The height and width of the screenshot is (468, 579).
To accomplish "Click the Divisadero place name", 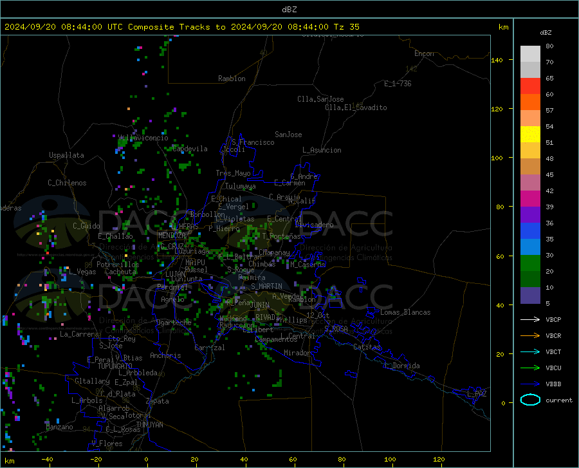I will 314,225.
